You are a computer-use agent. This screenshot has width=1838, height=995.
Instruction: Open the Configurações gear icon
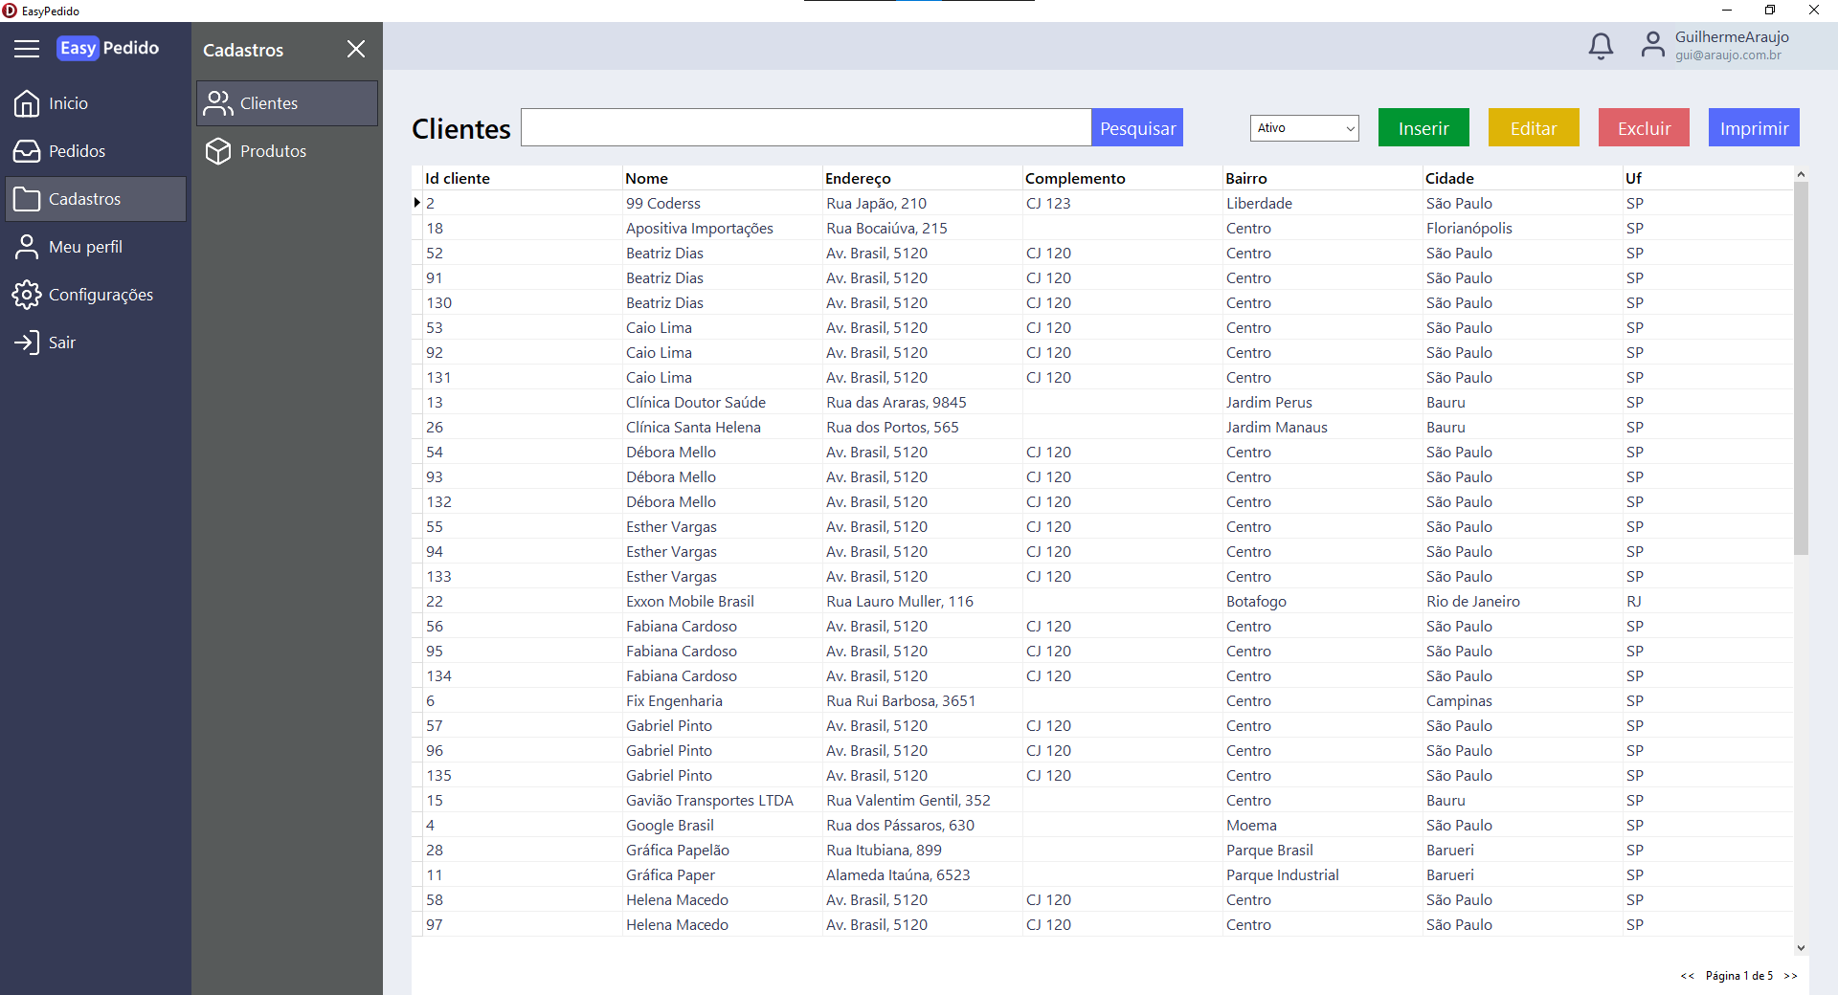pyautogui.click(x=27, y=295)
